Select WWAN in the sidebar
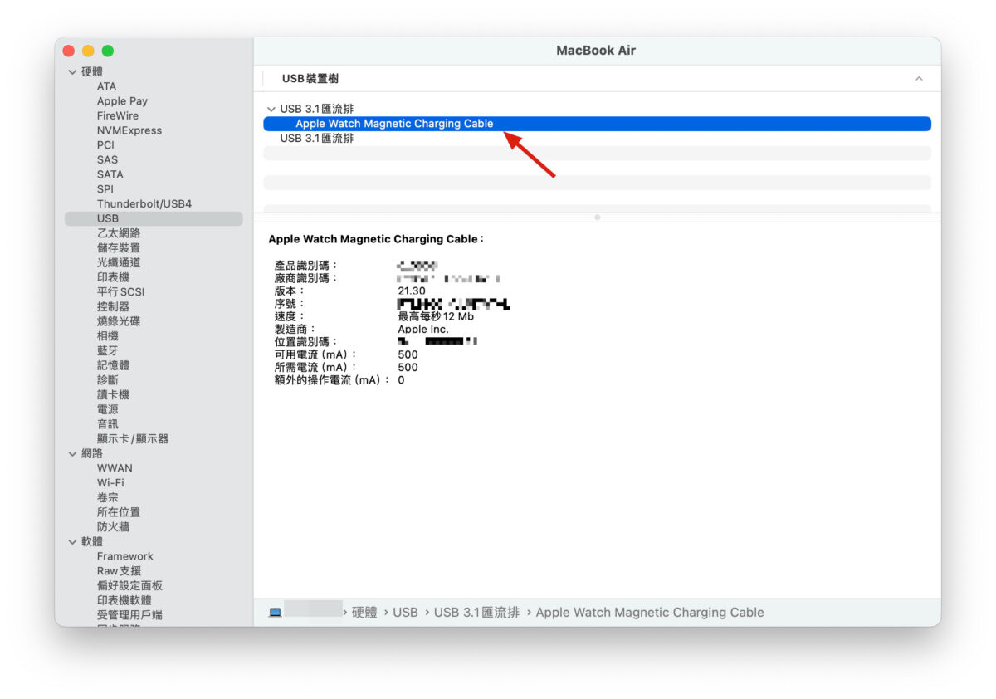This screenshot has width=996, height=699. click(115, 468)
